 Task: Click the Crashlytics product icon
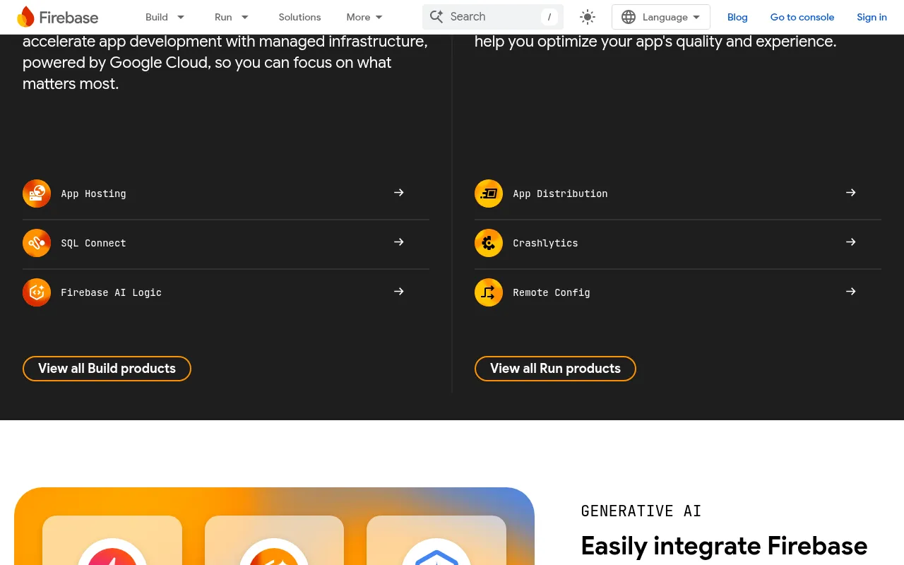point(489,243)
